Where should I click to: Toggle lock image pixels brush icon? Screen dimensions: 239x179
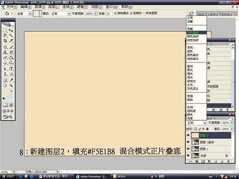199,129
